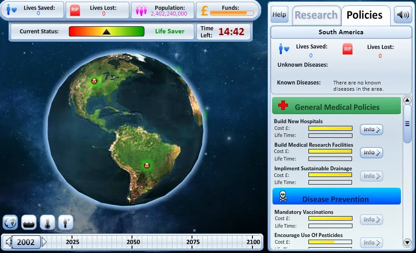Select the thermometer temperature view icon
Screen dimensions: 416x253
pyautogui.click(x=47, y=222)
